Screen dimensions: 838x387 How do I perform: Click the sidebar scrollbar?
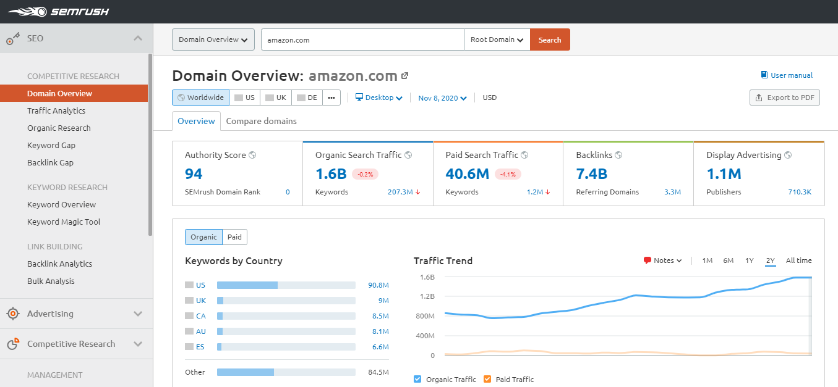tap(150, 145)
